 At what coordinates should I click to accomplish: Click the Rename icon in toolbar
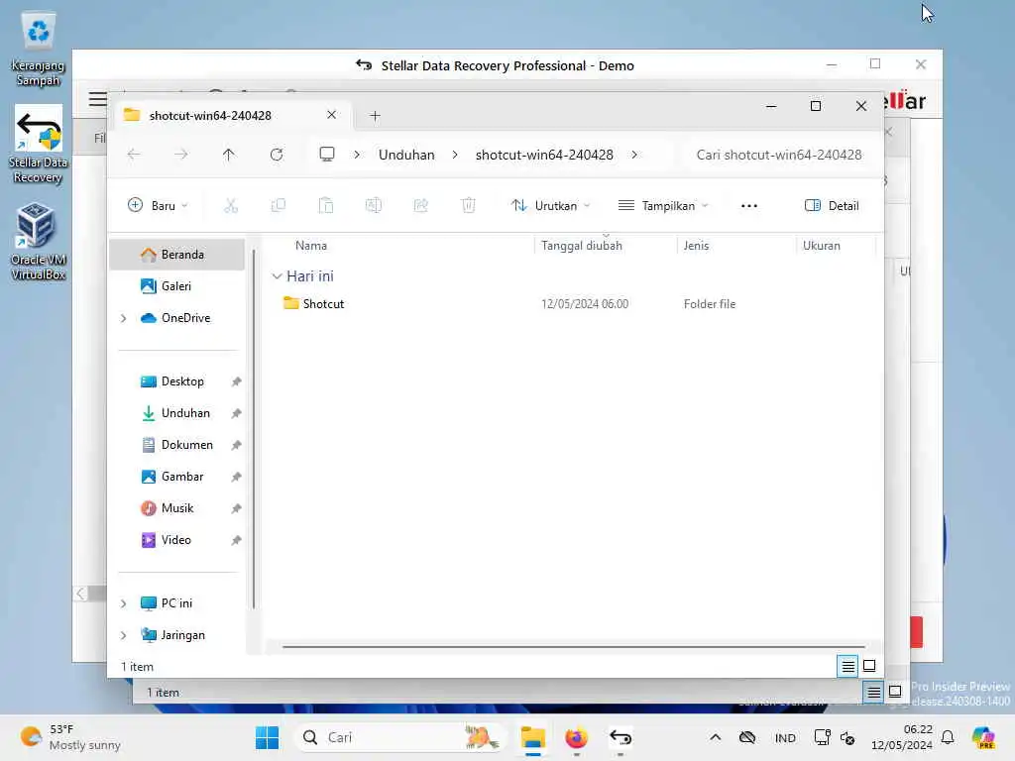point(374,206)
